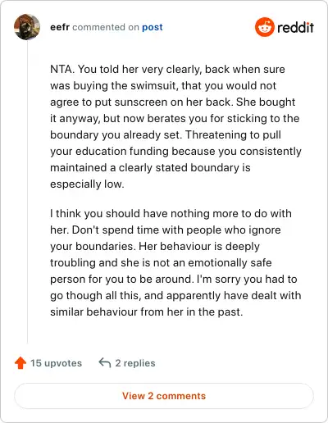Collapse the comment via the vertical thread line
Screen dimensions: 328x423
27,192
